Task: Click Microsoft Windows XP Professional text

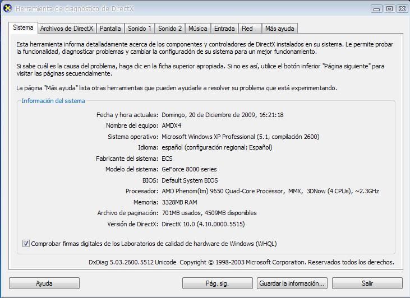Action: 240,137
